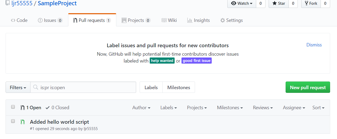The image size is (337, 139).
Task: Open the Sort dropdown
Action: (x=318, y=108)
